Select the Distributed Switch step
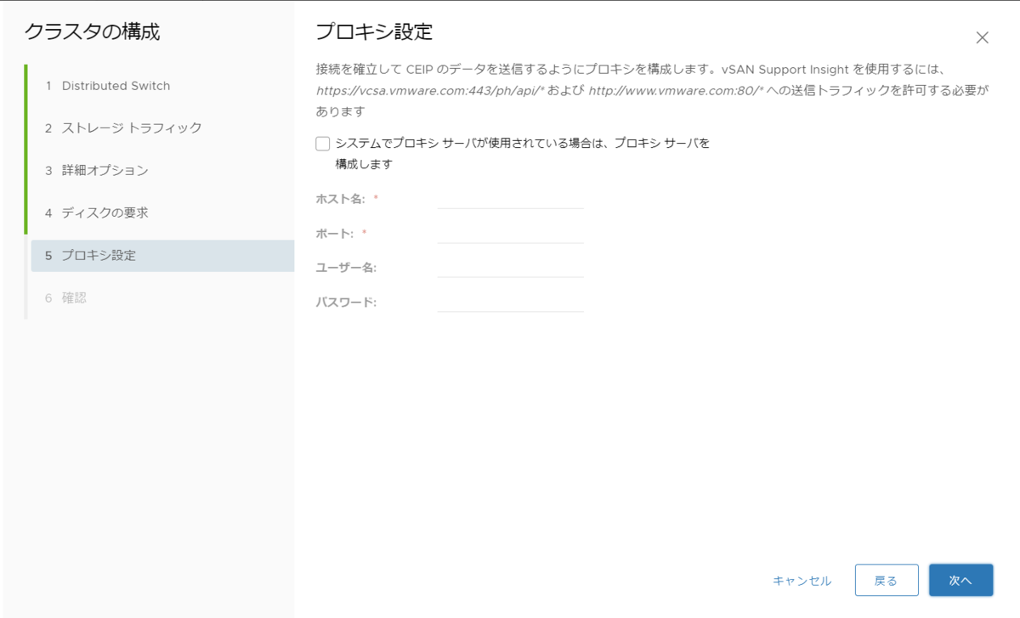This screenshot has height=618, width=1020. point(115,85)
